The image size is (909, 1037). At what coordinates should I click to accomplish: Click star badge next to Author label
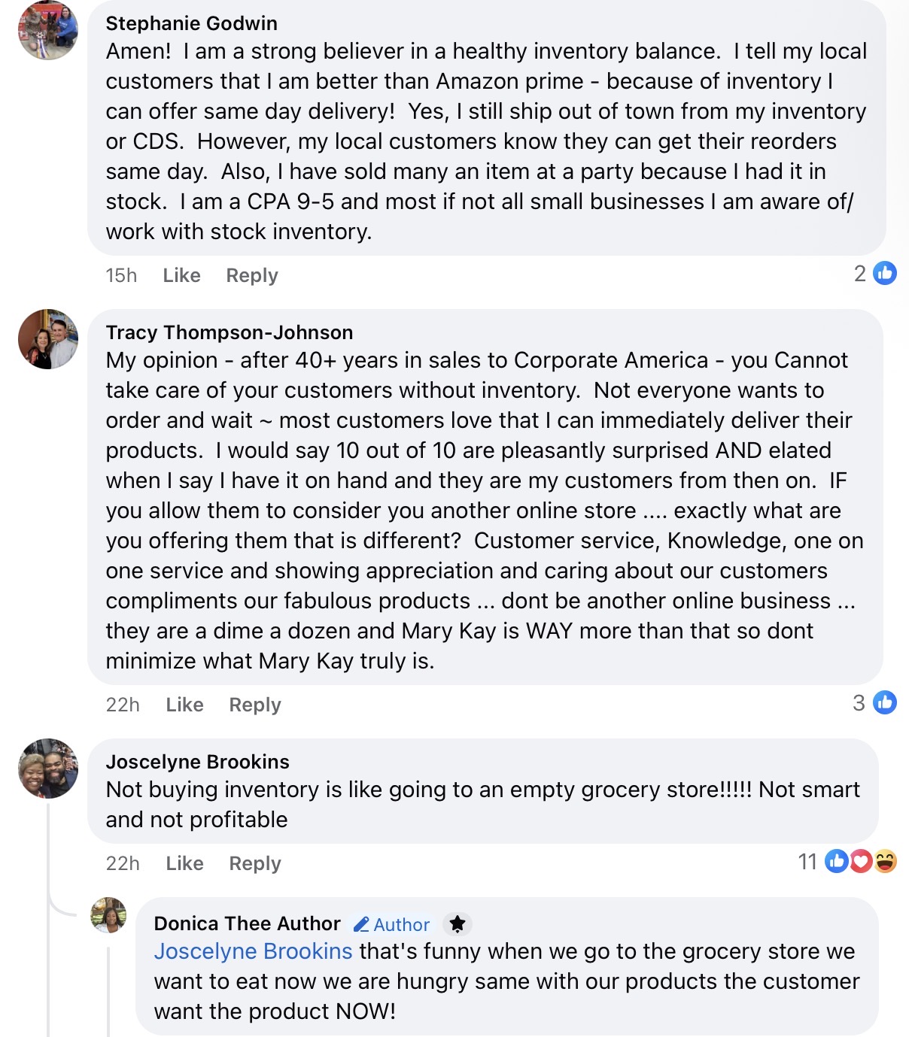457,923
